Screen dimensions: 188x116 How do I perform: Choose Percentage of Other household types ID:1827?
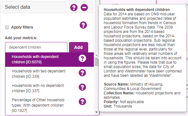49,105
